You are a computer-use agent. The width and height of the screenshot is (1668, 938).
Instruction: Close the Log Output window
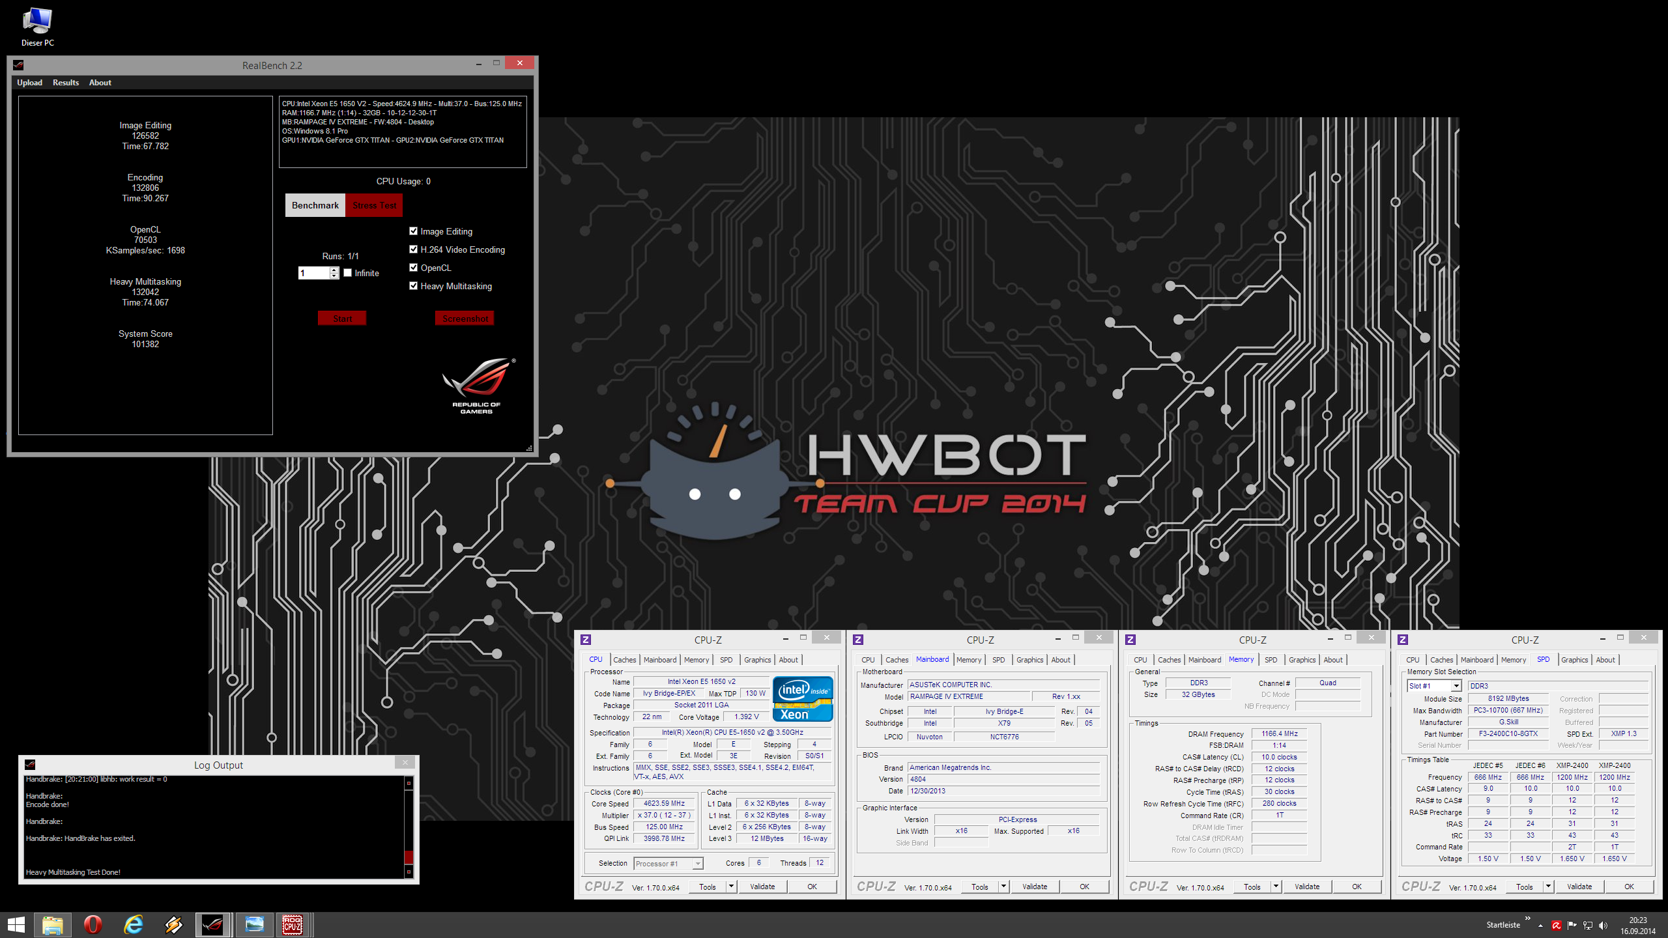pos(405,763)
